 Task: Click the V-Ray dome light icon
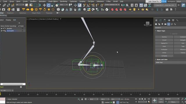[x=28, y=10]
